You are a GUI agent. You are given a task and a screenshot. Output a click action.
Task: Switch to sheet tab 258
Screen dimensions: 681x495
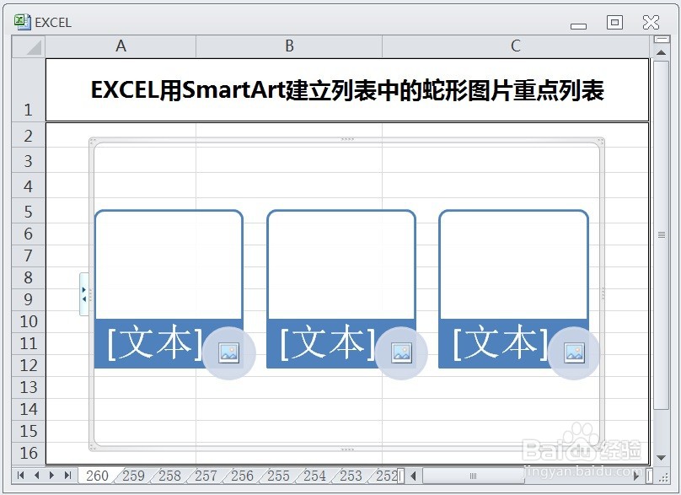point(169,476)
